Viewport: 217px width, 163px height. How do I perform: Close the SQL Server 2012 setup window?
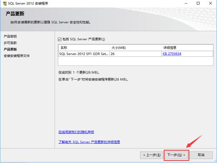pyautogui.click(x=210, y=3)
